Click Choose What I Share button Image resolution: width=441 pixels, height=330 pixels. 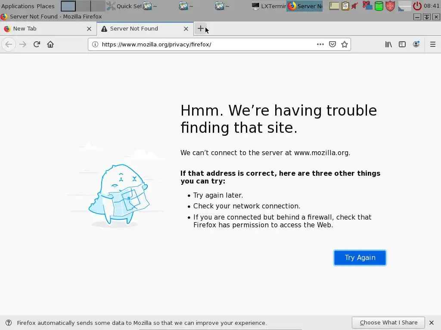388,323
